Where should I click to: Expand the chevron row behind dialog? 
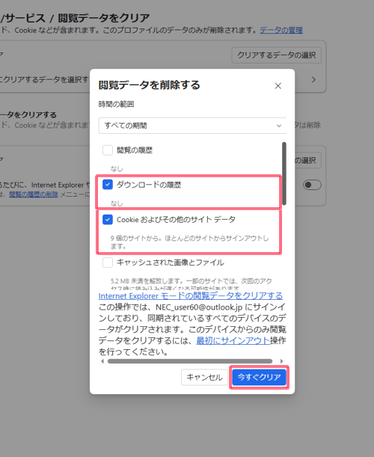313,79
